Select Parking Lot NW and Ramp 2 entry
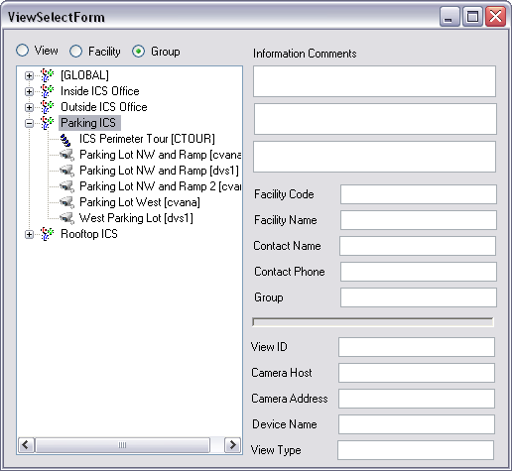The image size is (512, 471). pos(160,186)
